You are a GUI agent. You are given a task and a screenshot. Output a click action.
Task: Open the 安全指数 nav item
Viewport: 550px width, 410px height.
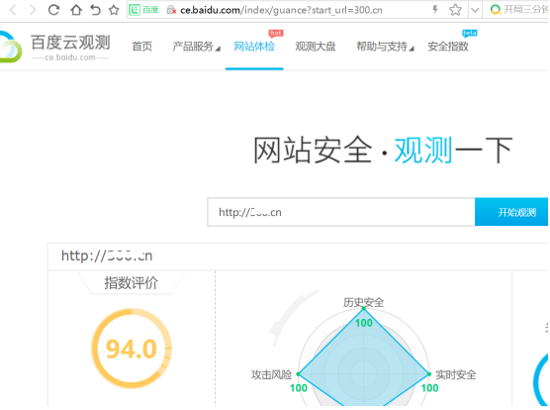coord(448,47)
